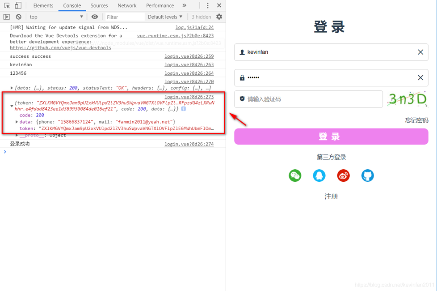Expand the __proto__ Object entry
The width and height of the screenshot is (437, 291).
point(17,135)
